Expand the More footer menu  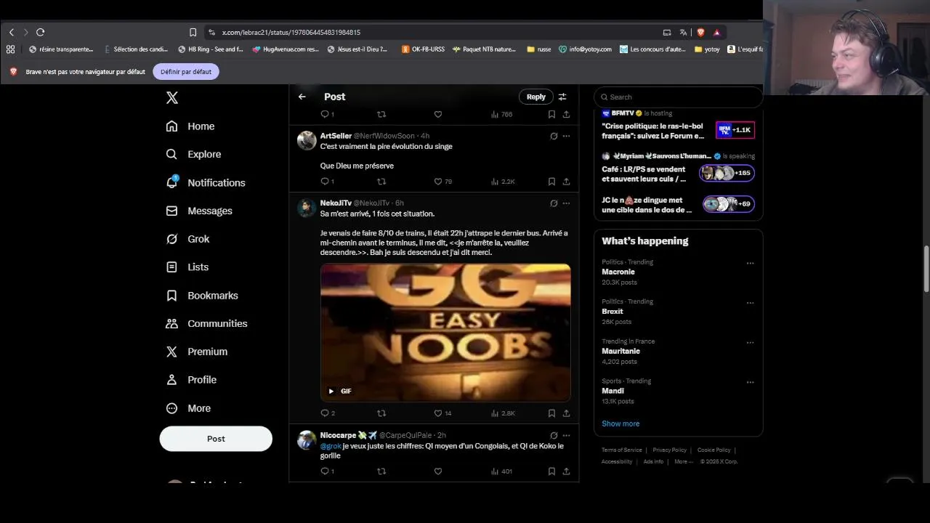click(x=684, y=462)
